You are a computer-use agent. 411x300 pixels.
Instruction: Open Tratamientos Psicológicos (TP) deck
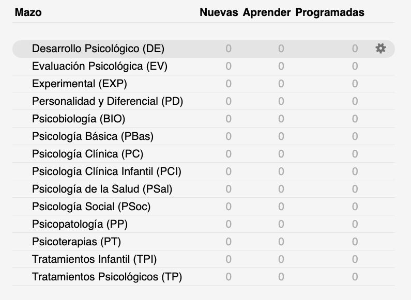coord(107,277)
